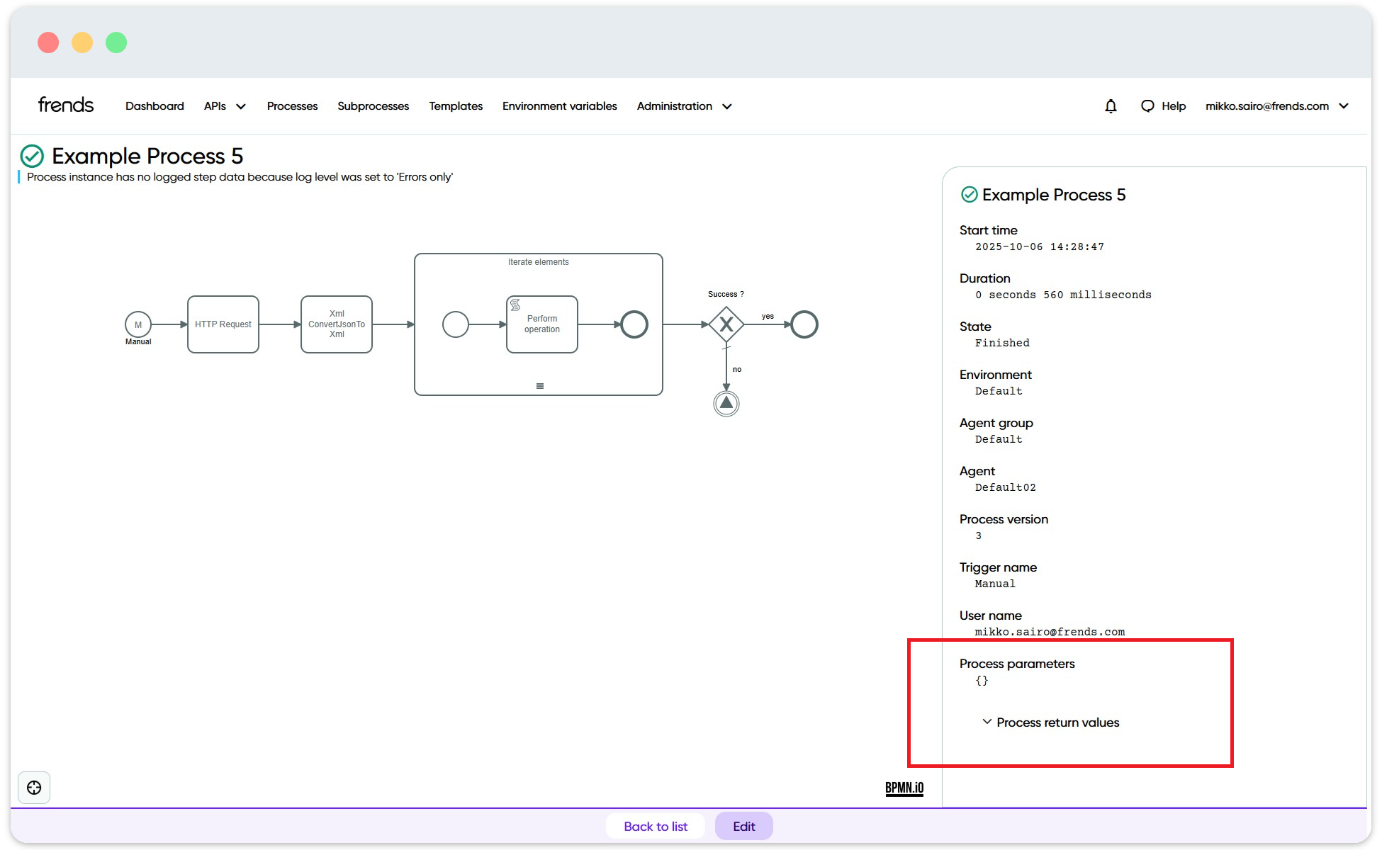Select the Success exclusive gateway diamond
Viewport: 1382px width, 850px height.
coord(726,324)
